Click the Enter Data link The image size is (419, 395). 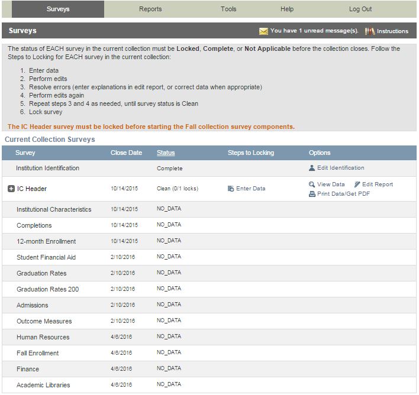click(x=251, y=189)
